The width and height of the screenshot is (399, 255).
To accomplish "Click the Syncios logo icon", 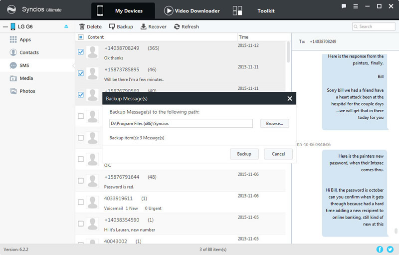I will [11, 9].
